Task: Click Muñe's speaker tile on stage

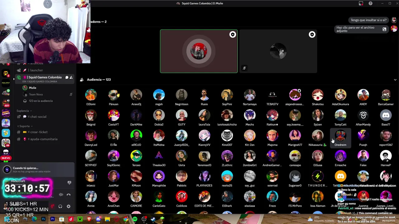Action: (199, 51)
